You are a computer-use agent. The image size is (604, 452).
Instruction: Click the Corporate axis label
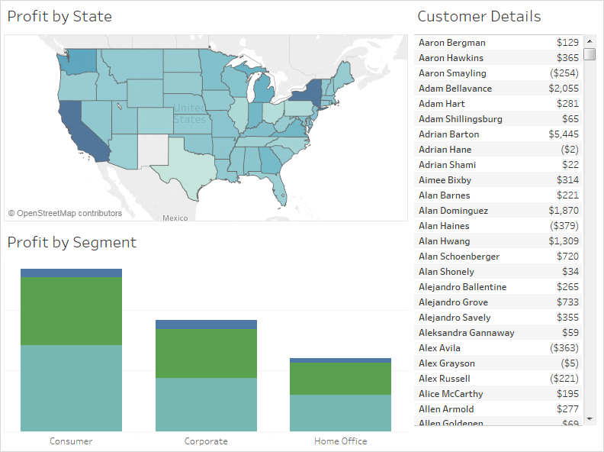(206, 441)
